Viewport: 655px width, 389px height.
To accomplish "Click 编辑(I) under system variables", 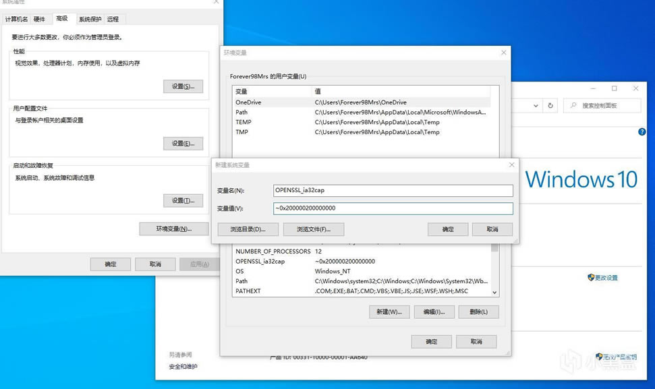I will pos(434,311).
